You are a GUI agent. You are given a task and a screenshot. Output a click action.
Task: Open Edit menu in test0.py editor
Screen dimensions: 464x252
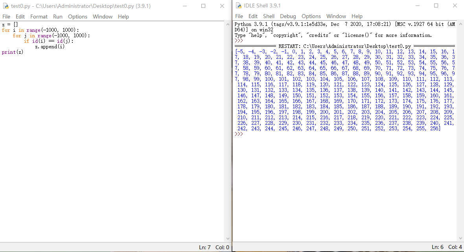[20, 16]
